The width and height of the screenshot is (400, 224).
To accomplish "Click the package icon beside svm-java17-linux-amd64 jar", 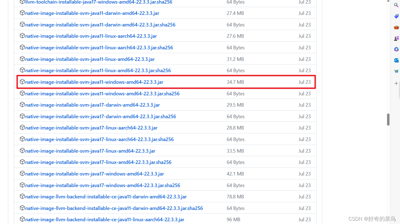I will click(x=22, y=151).
